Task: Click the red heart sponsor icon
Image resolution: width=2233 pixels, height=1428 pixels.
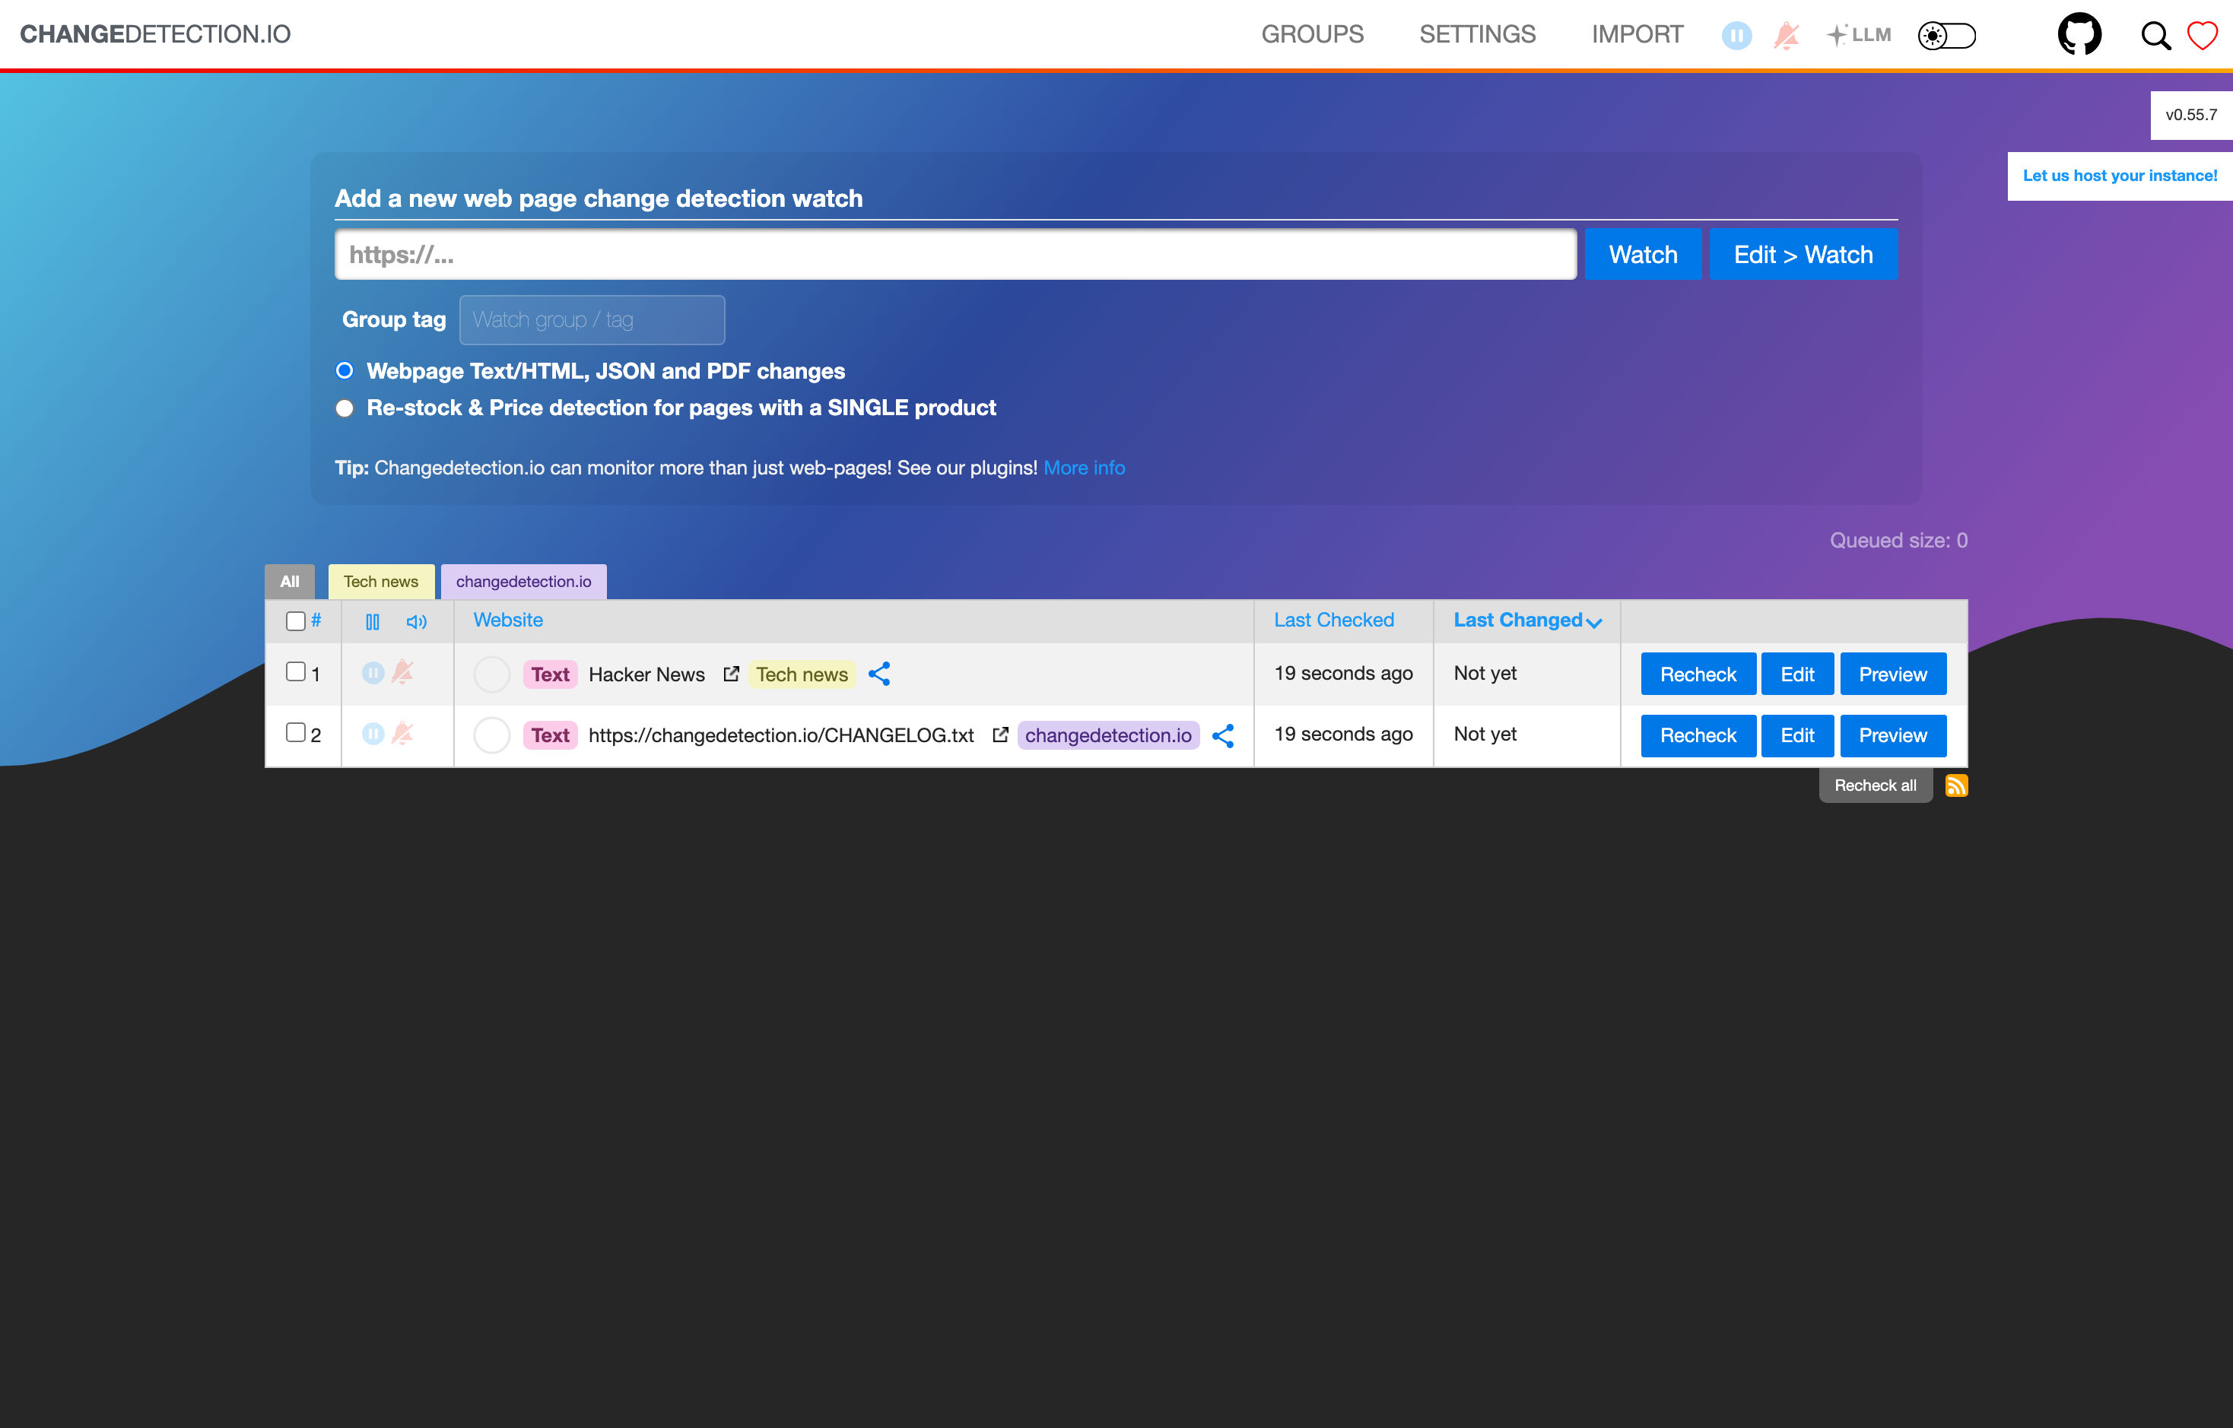Action: coord(2203,35)
